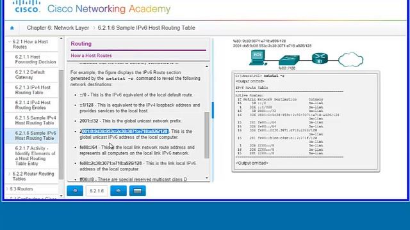Click the switch icon in topology
Viewport: 410px width, 230px height.
[x=289, y=60]
